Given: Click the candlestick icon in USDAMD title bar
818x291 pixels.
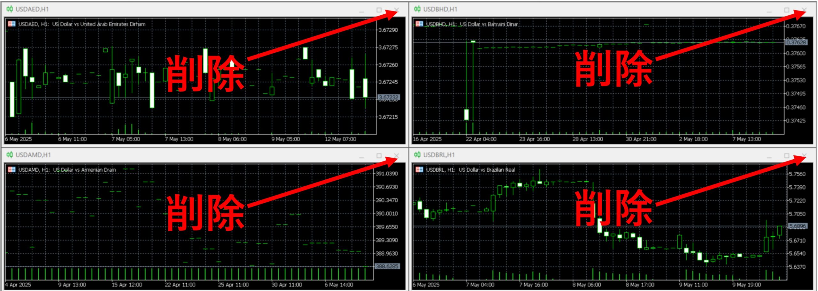Looking at the screenshot, I should point(10,154).
